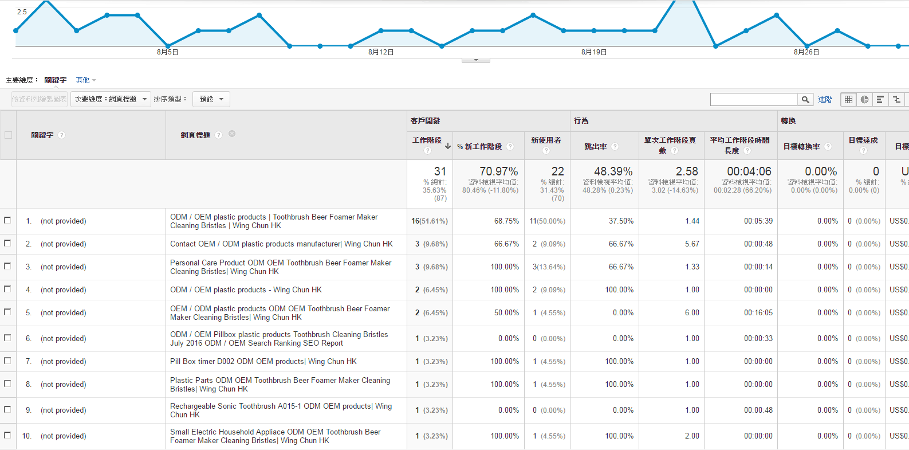Check the checkbox for row 1

pyautogui.click(x=8, y=220)
